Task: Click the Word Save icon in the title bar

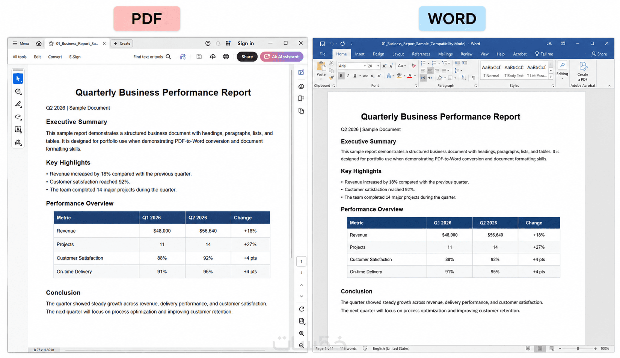Action: point(322,44)
